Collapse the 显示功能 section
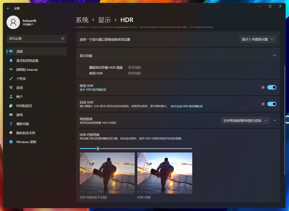Viewport: 289px width, 211px height. [274, 55]
